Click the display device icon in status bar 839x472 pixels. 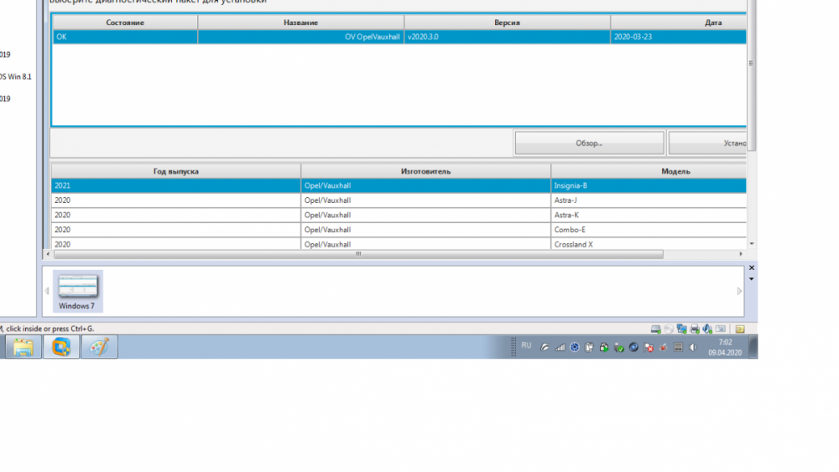(x=720, y=329)
